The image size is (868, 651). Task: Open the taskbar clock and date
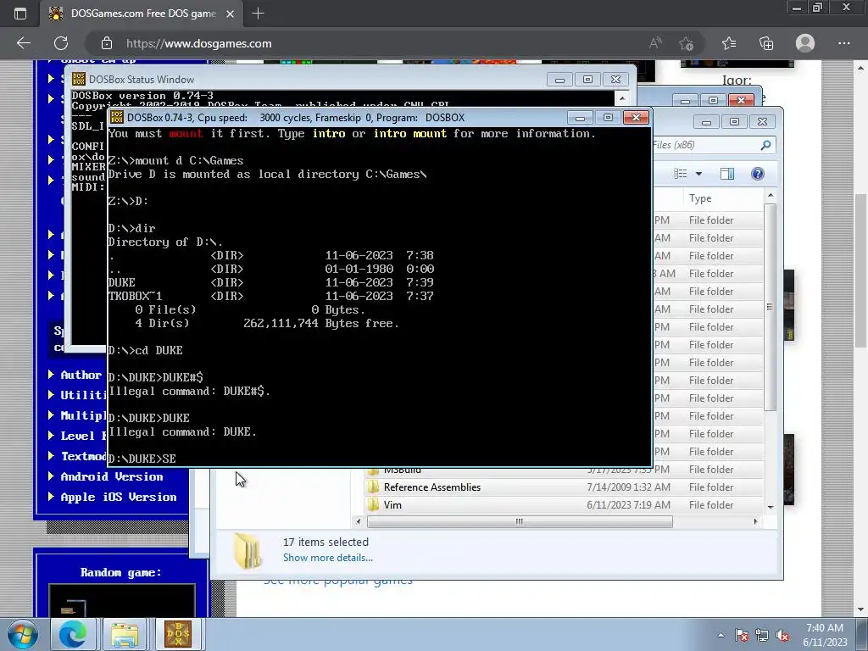point(825,635)
